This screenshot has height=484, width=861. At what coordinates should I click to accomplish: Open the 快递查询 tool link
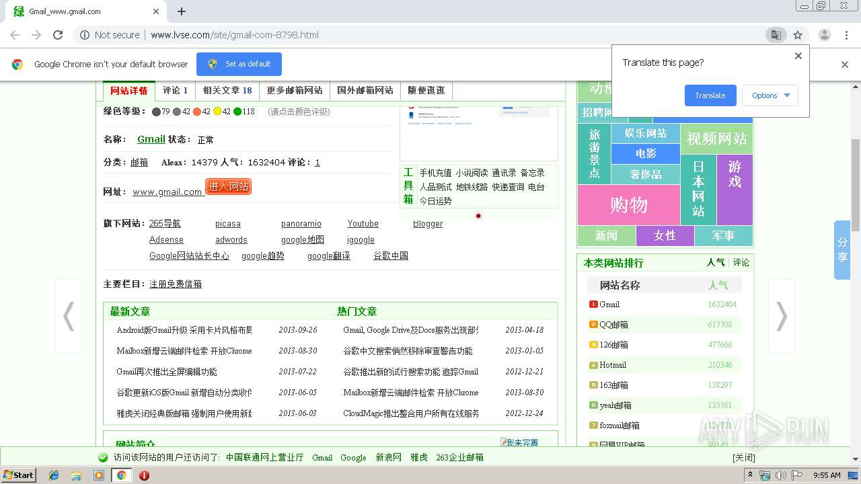point(508,187)
